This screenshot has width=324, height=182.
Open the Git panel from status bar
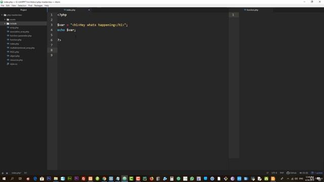304,173
